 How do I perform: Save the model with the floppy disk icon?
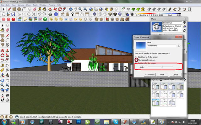pos(13,14)
